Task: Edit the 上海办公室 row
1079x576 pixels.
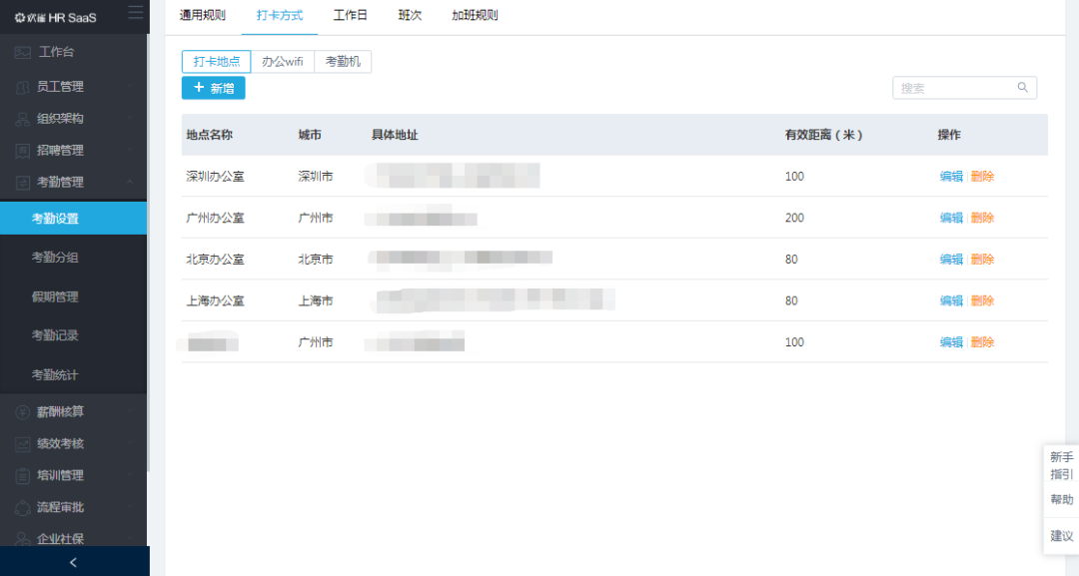Action: pos(951,300)
